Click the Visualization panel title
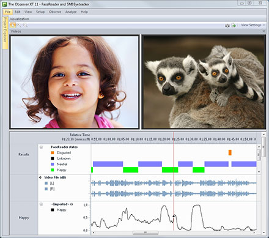269x238 pixels. (20, 19)
